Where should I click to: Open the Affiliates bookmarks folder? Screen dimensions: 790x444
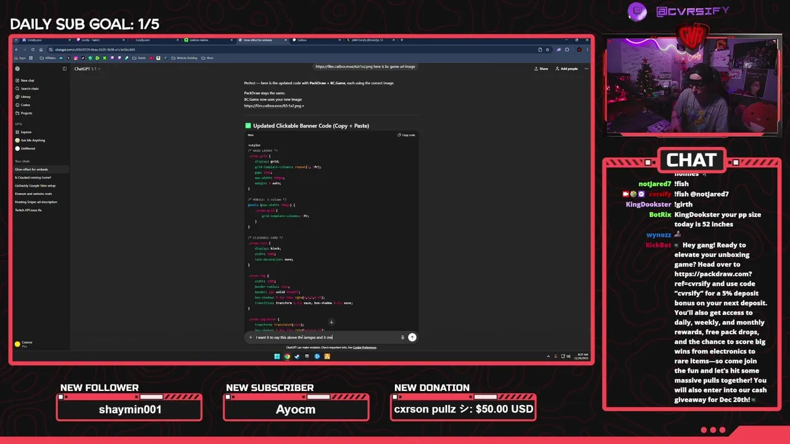tap(48, 58)
